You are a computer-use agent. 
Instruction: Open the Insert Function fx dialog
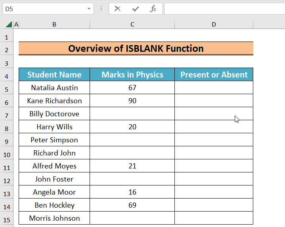pos(153,9)
